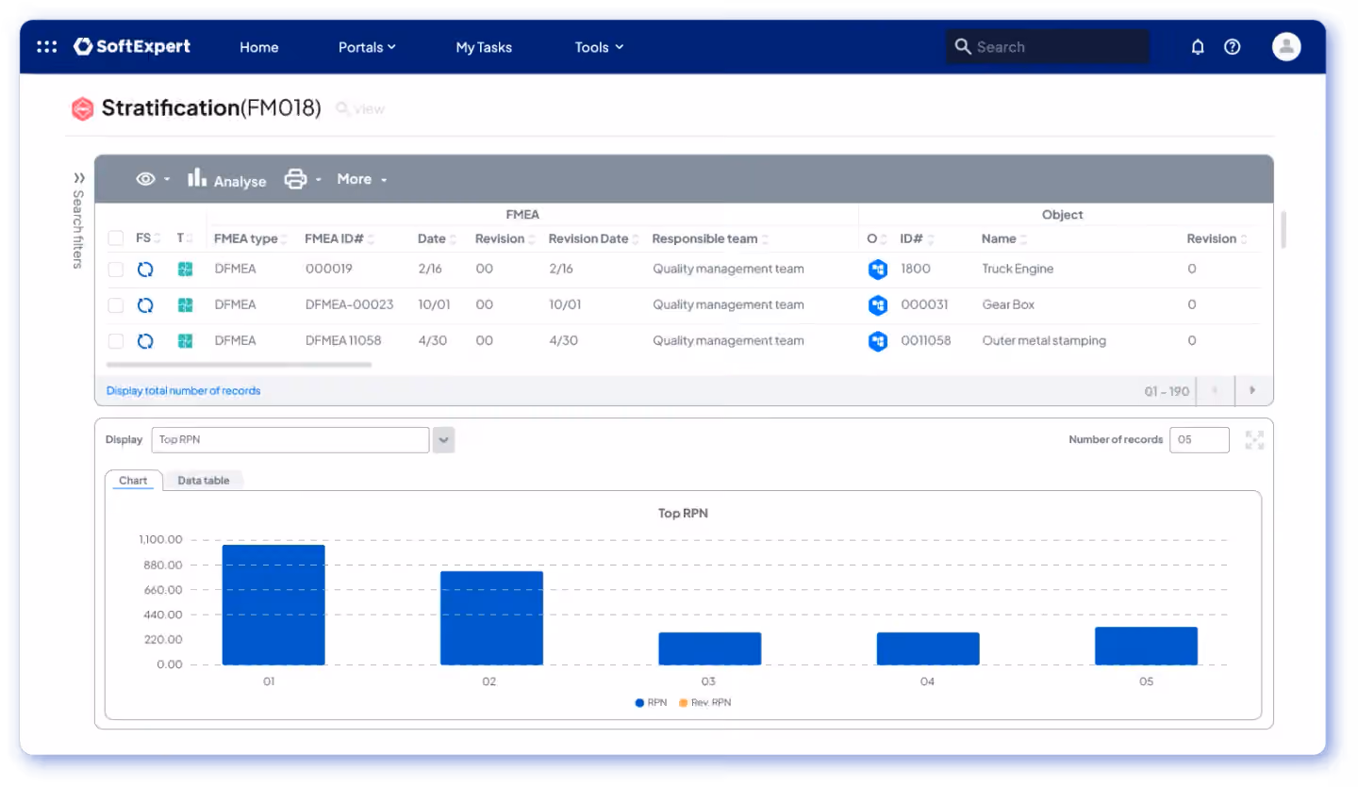
Task: Click Display total number of records link
Action: [x=183, y=390]
